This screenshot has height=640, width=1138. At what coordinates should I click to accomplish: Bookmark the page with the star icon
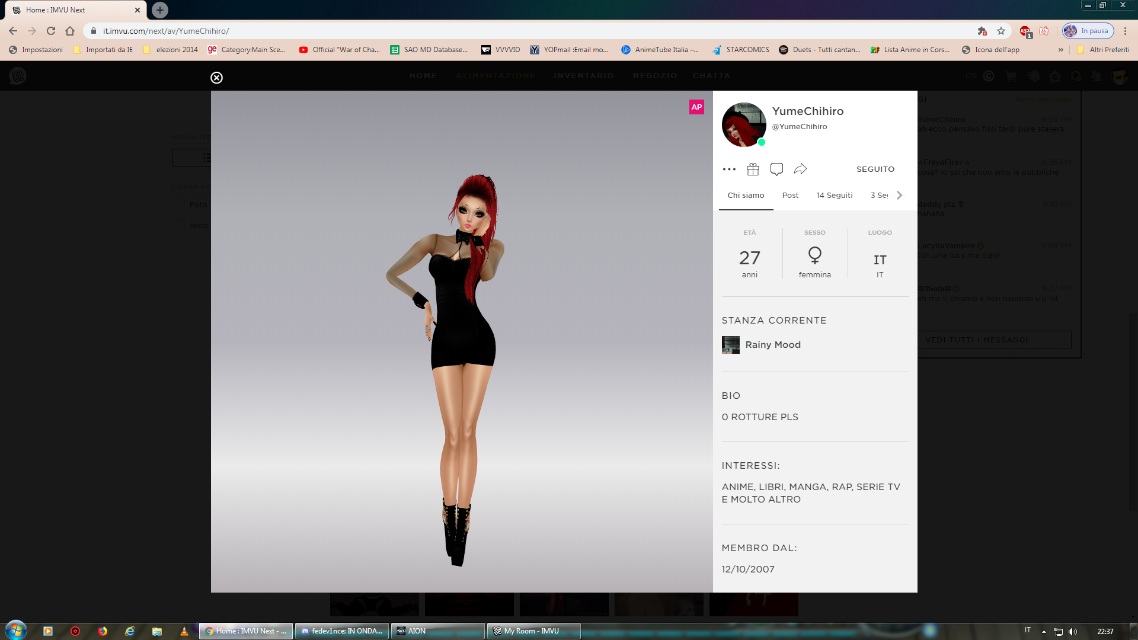coord(1001,31)
